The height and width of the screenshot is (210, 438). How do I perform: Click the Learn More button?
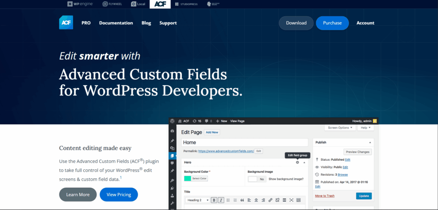point(78,195)
